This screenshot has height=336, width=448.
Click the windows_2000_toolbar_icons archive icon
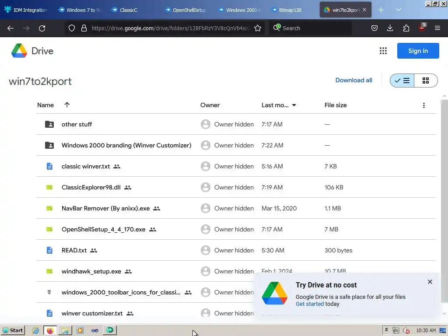point(49,292)
